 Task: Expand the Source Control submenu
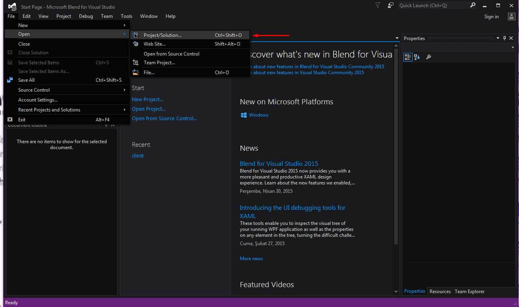[67, 90]
